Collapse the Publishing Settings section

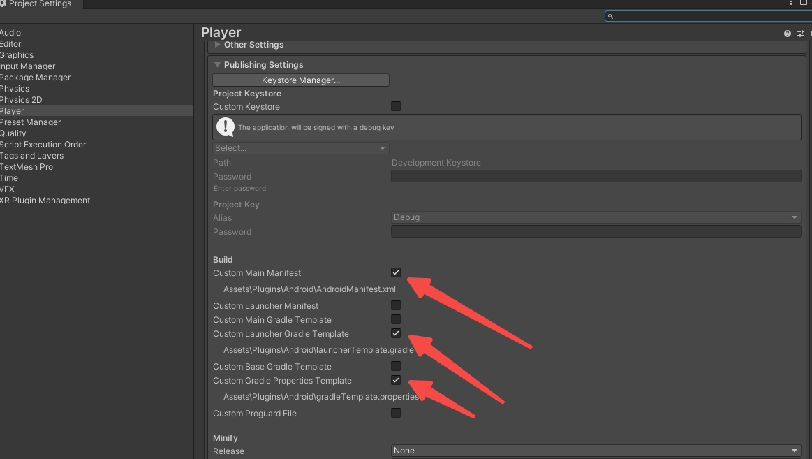coord(218,65)
